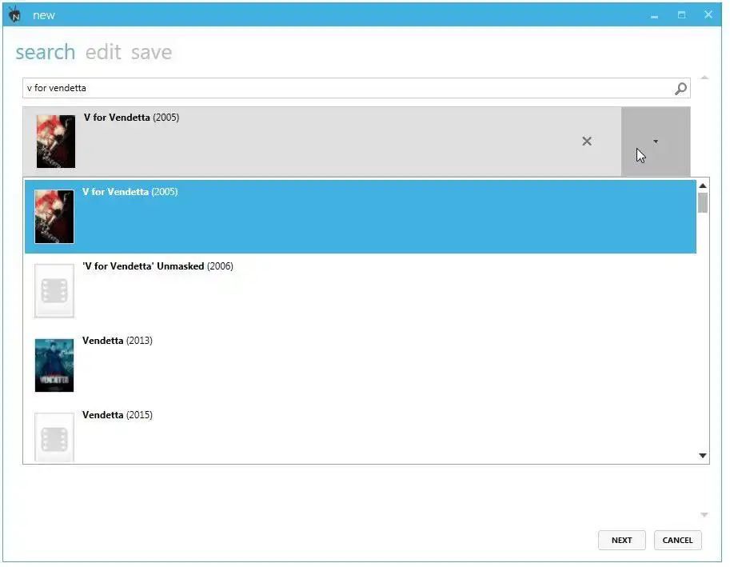Maximize the new window
Screen dimensions: 730x567
coord(681,15)
